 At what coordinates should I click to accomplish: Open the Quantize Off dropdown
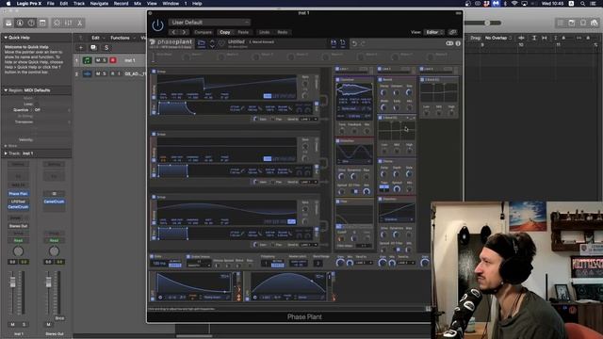point(52,110)
